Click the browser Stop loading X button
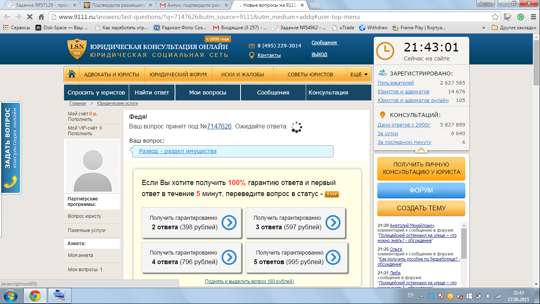540x304 pixels. pos(30,17)
